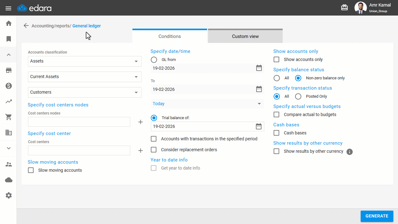Open the trending chart sidebar icon
Image resolution: width=398 pixels, height=224 pixels.
pyautogui.click(x=9, y=101)
